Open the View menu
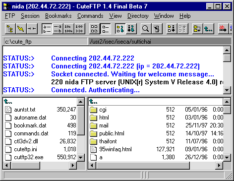This screenshot has width=234, height=181. coord(116,16)
